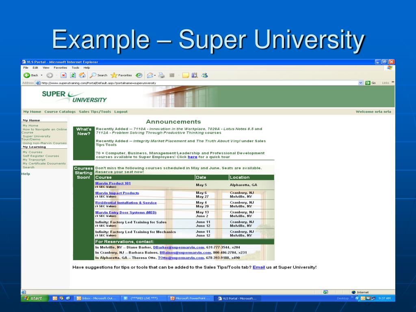Switch to Microsoft PowerPoint taskbar item
Screen dimensions: 416x312
[x=190, y=298]
